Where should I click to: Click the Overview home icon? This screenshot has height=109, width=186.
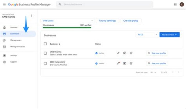coord(4,27)
